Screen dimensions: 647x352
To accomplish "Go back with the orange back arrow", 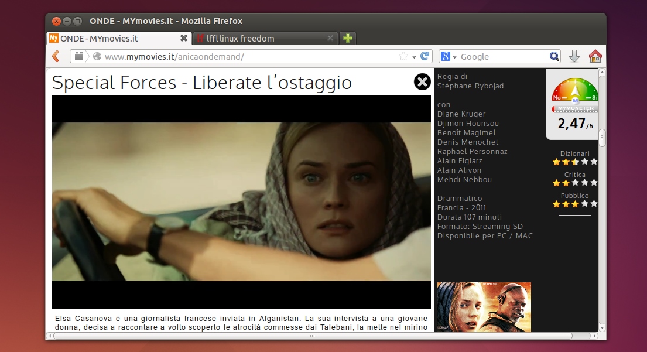I will [56, 56].
